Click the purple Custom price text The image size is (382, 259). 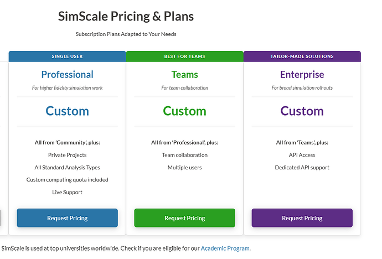pyautogui.click(x=302, y=111)
